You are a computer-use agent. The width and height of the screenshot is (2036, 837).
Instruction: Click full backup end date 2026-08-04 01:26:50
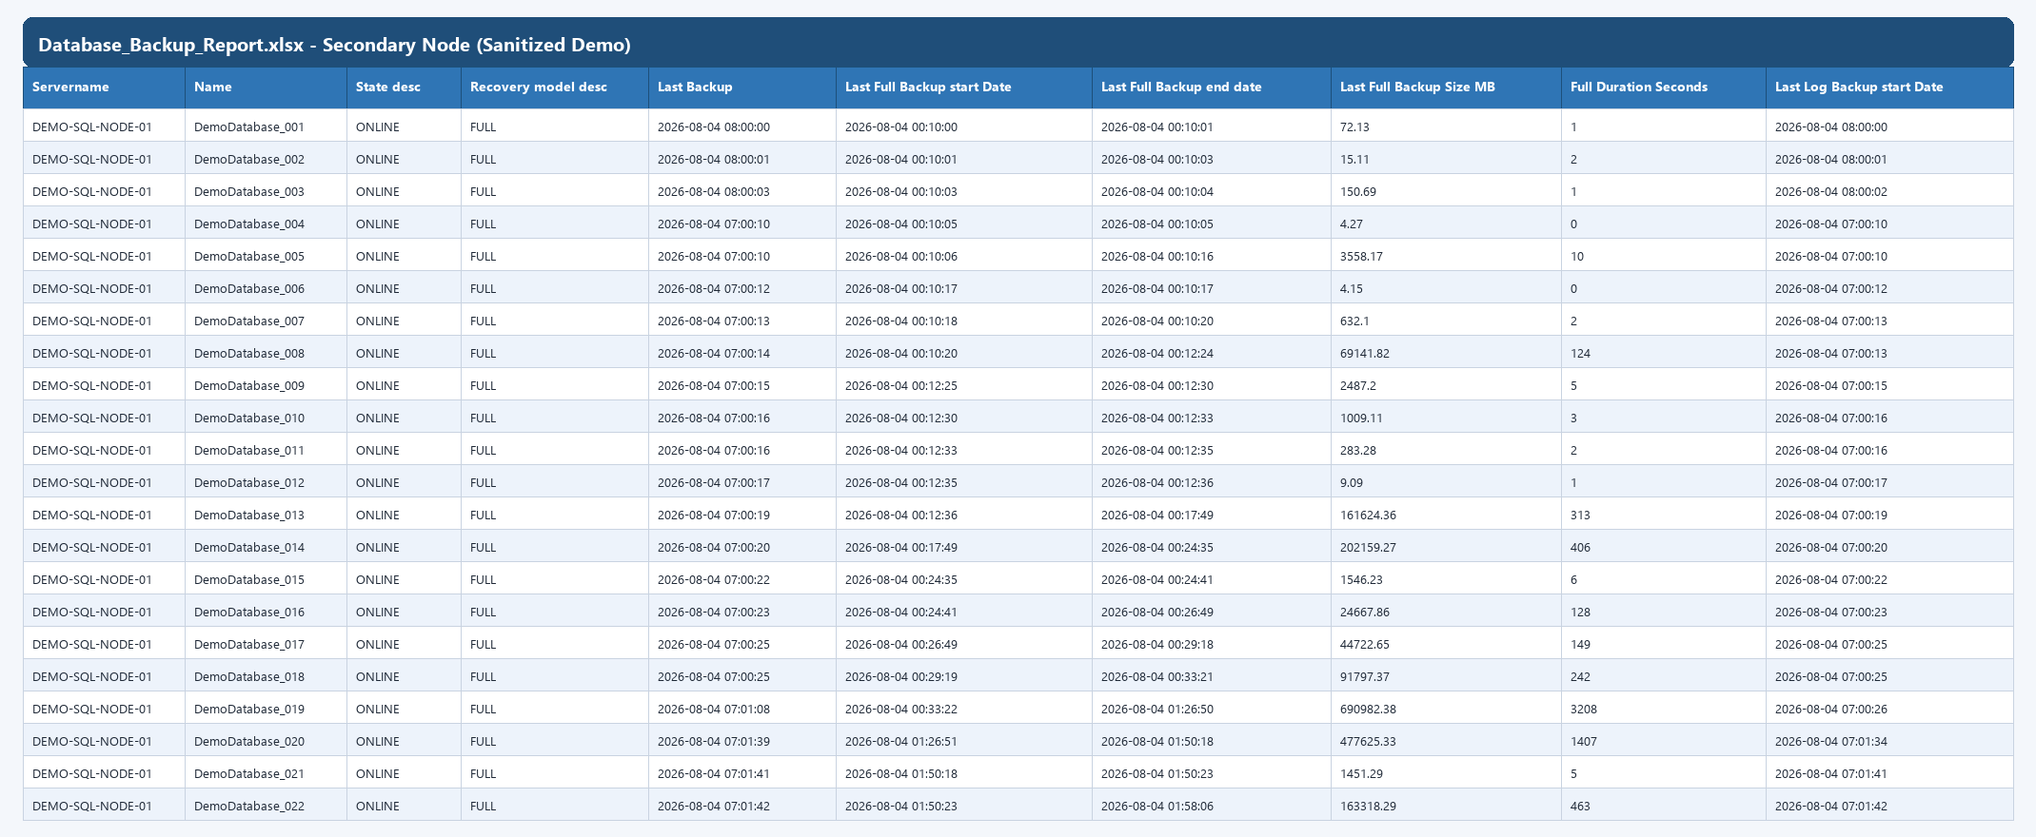(x=1211, y=709)
